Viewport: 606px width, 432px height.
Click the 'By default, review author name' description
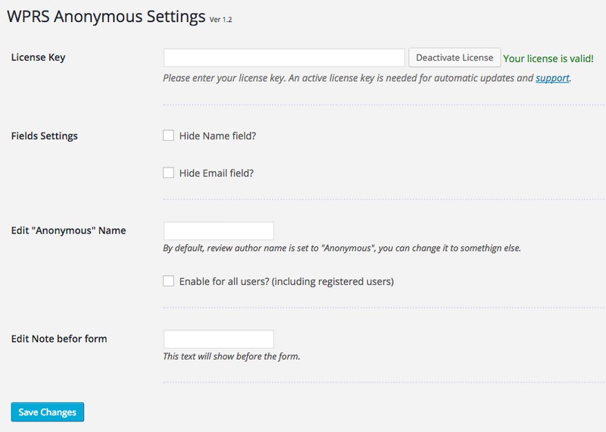click(x=342, y=248)
